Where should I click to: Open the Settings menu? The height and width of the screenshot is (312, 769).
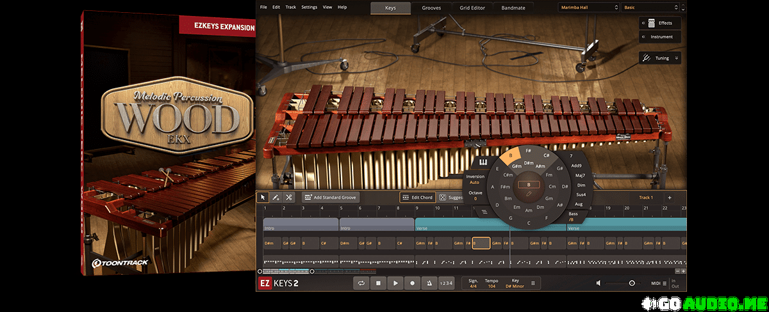[x=309, y=7]
